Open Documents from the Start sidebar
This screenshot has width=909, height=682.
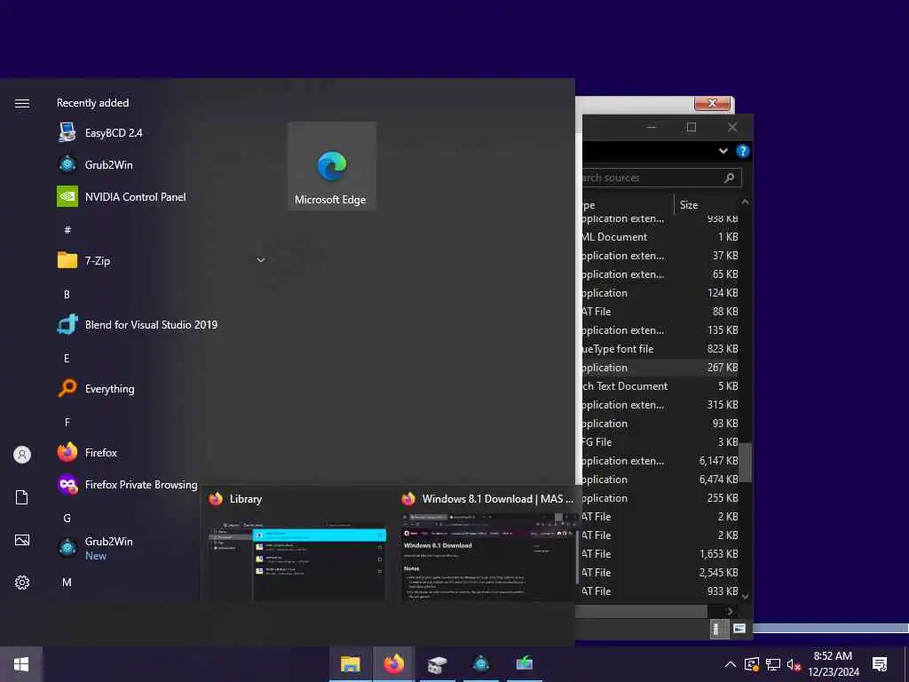pyautogui.click(x=22, y=497)
